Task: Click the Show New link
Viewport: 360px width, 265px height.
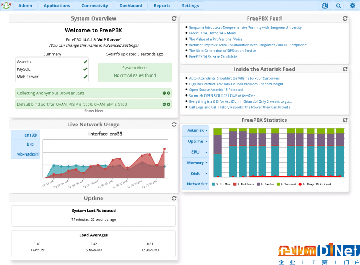Action: coord(94,111)
